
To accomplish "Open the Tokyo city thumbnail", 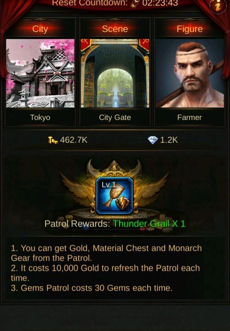I will [40, 73].
